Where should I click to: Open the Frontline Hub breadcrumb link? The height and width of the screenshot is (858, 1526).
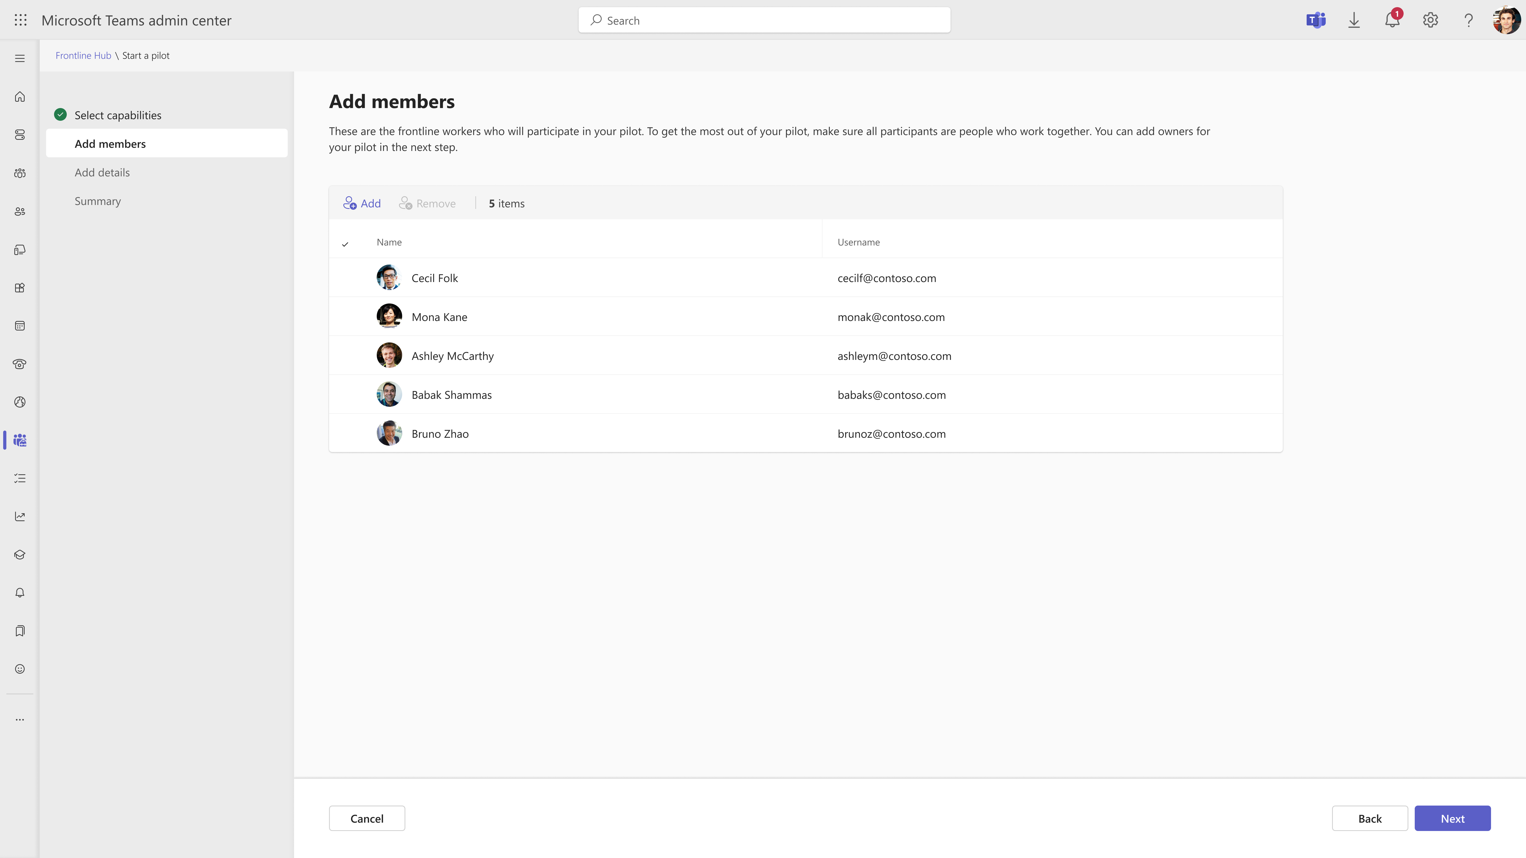click(x=83, y=56)
